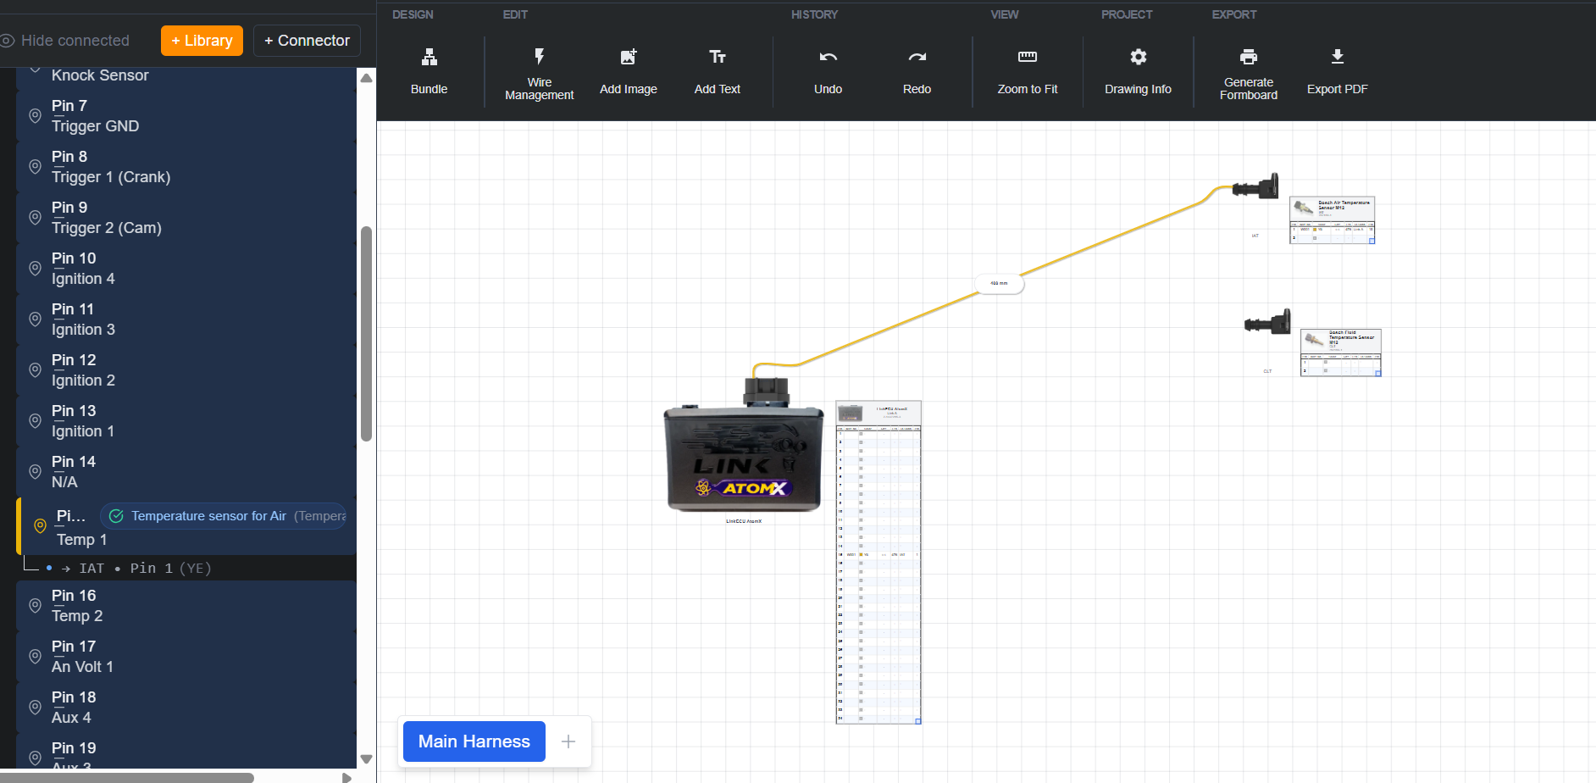Click the wire length label on the yellow wire

tap(1000, 284)
